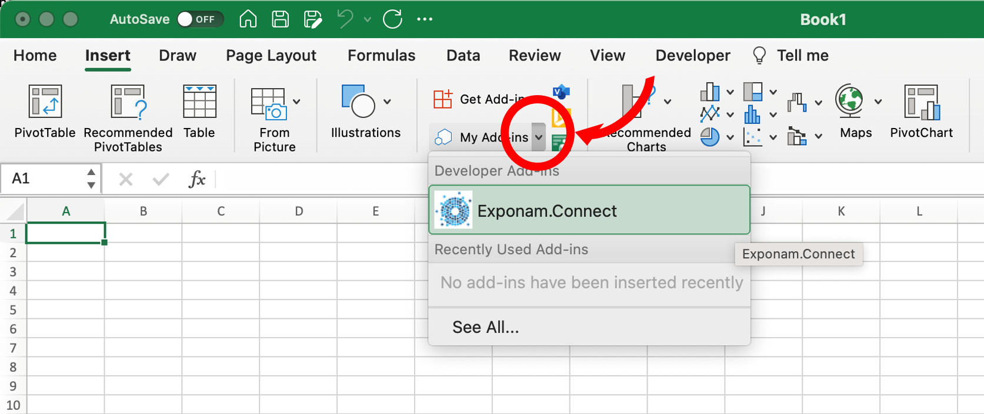Expand the My Add-ins dropdown arrow
The height and width of the screenshot is (414, 984).
click(539, 137)
